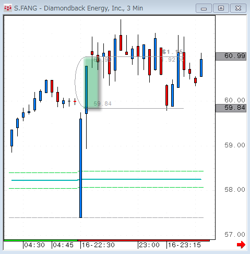Image resolution: width=250 pixels, height=254 pixels.
Task: Click the 59.00 price axis label
Action: pyautogui.click(x=235, y=145)
